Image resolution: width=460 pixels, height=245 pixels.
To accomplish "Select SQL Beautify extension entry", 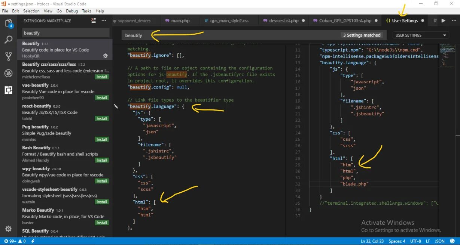I will [x=64, y=232].
